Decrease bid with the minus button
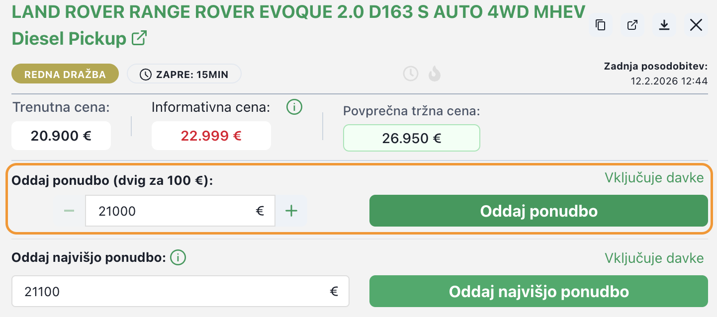 69,211
